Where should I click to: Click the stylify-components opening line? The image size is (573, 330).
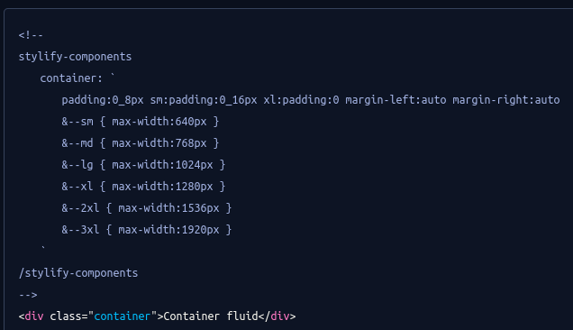pos(75,57)
